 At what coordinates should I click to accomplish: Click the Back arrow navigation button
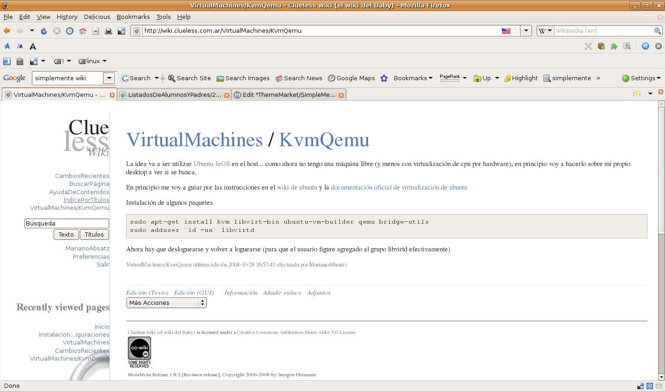point(7,31)
